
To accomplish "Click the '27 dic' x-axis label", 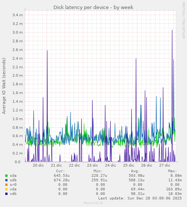I will pos(165,165).
